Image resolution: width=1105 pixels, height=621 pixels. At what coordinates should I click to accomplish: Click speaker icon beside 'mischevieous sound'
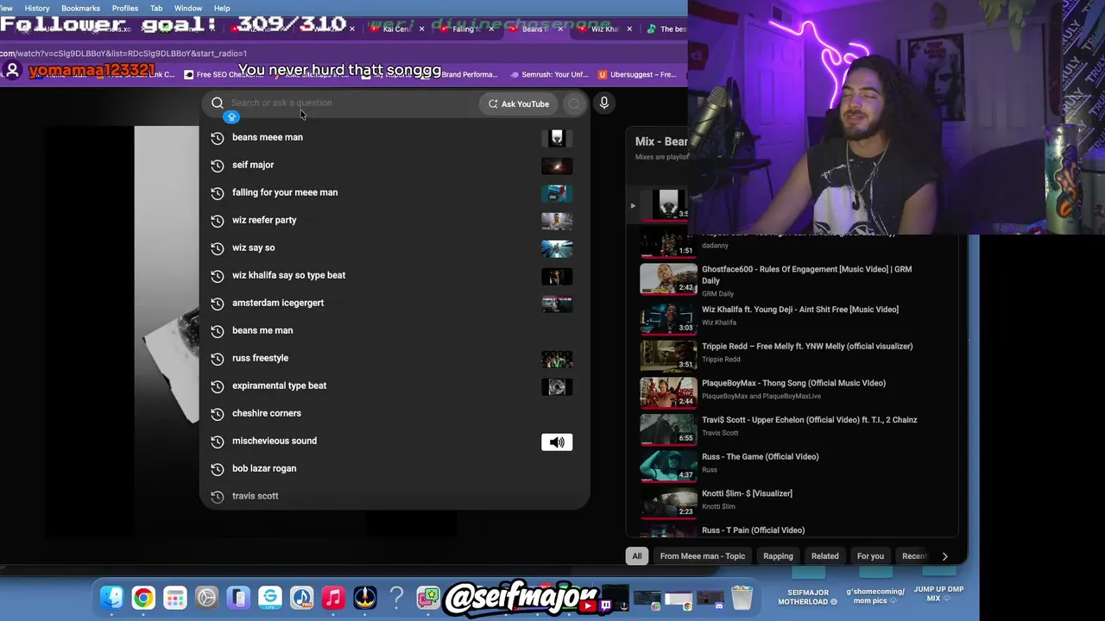[x=557, y=442]
